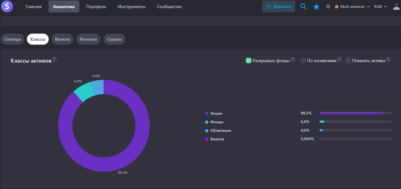Open the search magnifier icon

pyautogui.click(x=303, y=6)
